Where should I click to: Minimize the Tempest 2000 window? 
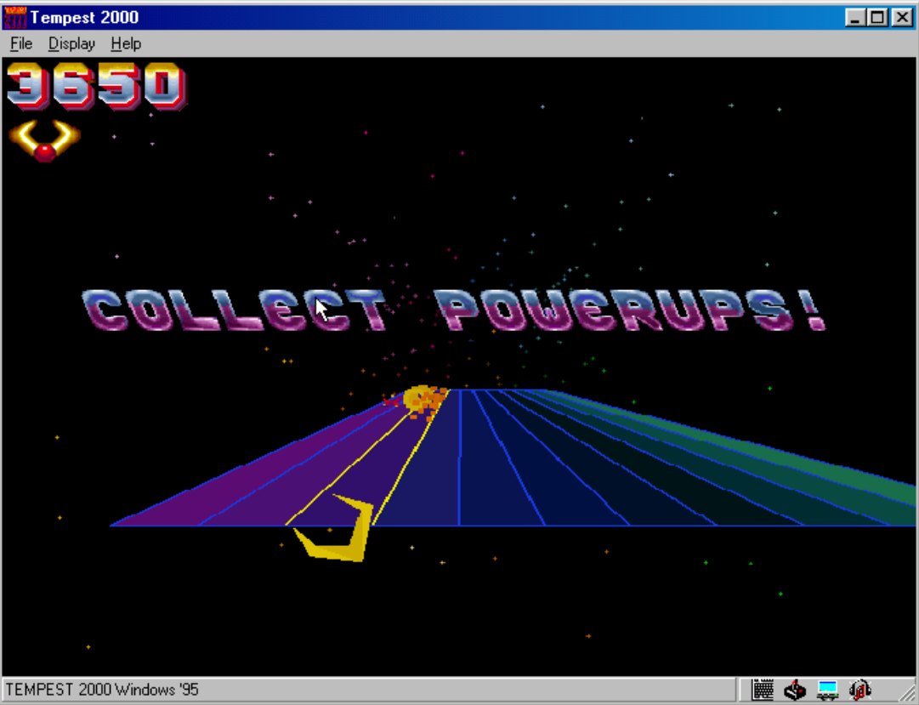point(855,18)
